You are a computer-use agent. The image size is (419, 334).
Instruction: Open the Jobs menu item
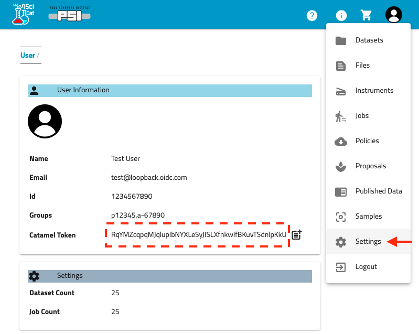point(362,116)
